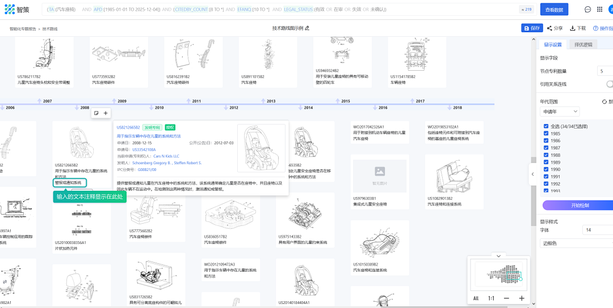Uncheck the 1992 year checkbox
This screenshot has width=613, height=308.
point(546,183)
